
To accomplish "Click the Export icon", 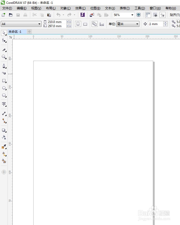I will [99, 15].
